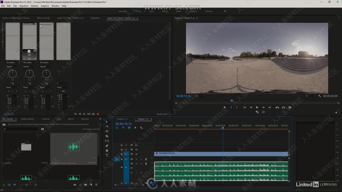The image size is (342, 192).
Task: Select the Slip tool
Action: [107, 141]
